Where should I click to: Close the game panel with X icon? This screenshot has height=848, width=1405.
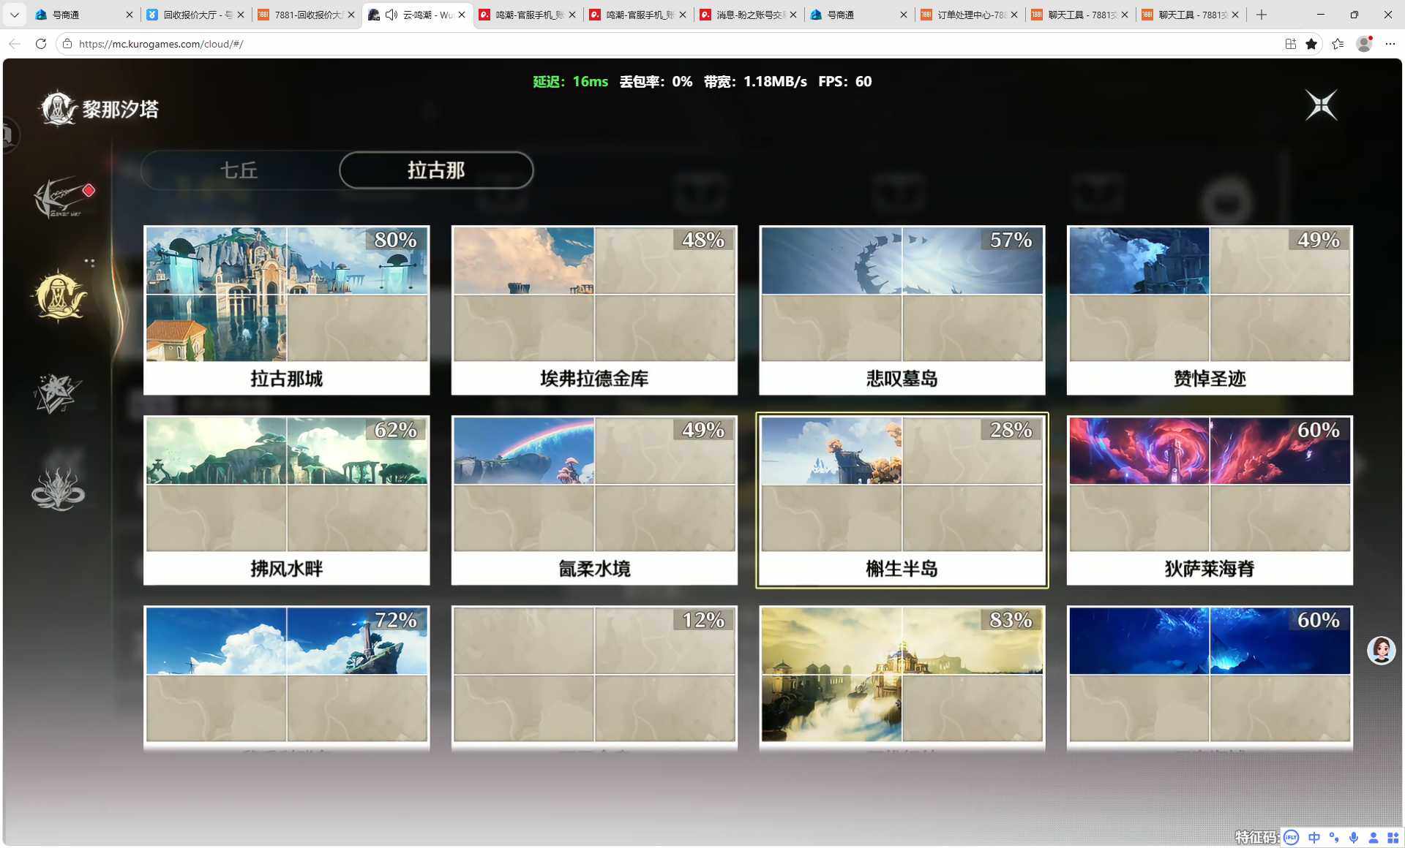1321,105
